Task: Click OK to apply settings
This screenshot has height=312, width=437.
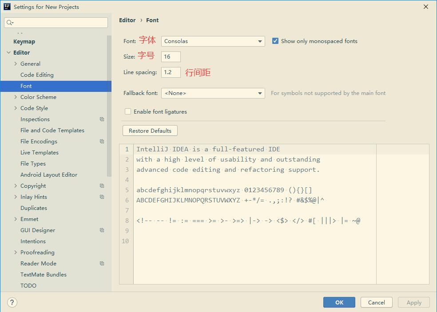Action: (x=339, y=302)
